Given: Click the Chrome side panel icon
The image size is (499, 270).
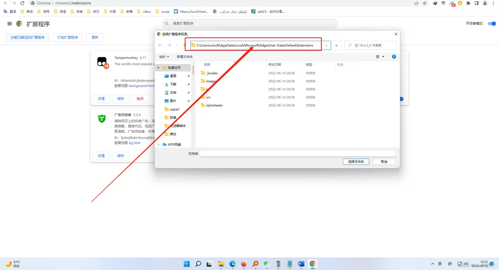Looking at the screenshot, I should coord(477,3).
